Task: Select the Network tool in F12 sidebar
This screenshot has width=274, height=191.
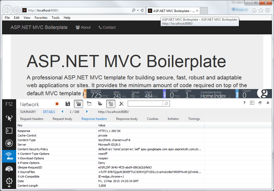Action: pyautogui.click(x=9, y=156)
